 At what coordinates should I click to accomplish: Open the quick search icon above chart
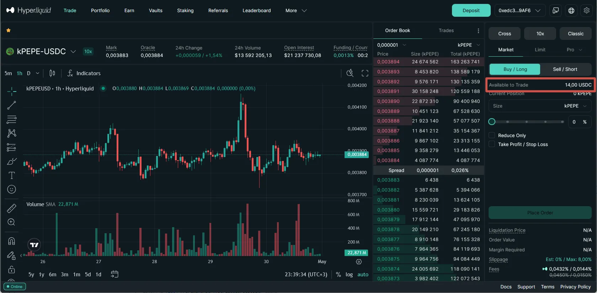click(350, 73)
